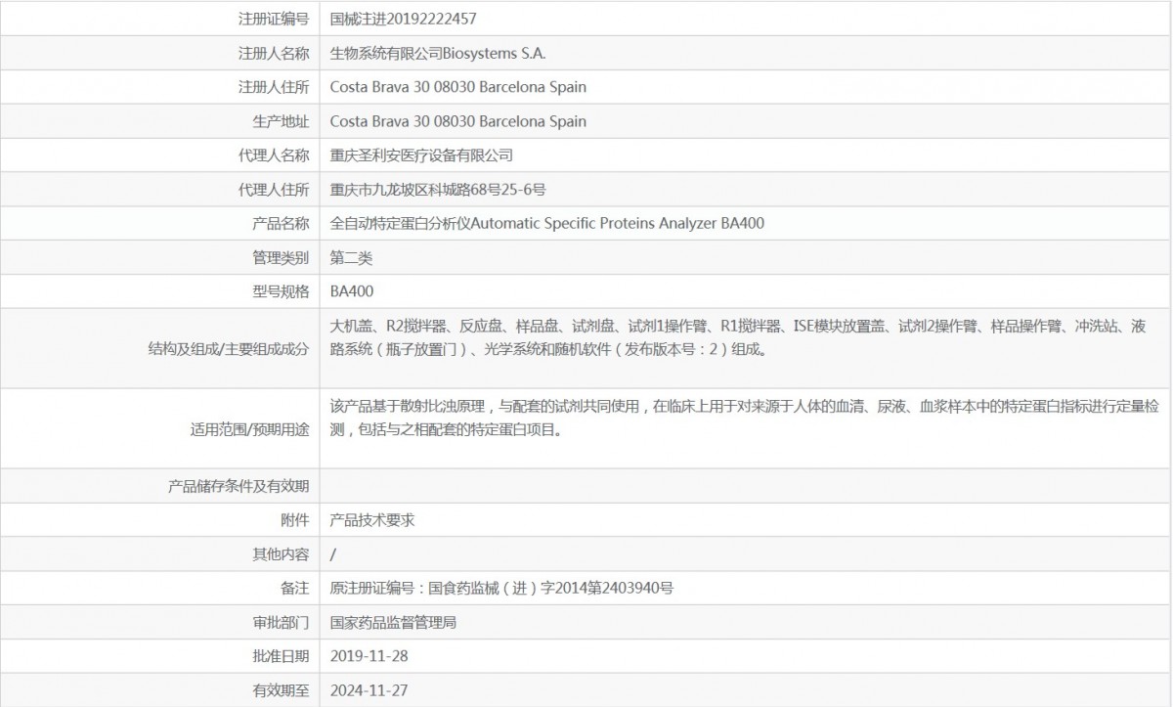
Task: Click the original registration number in 备注 row
Action: click(x=501, y=589)
